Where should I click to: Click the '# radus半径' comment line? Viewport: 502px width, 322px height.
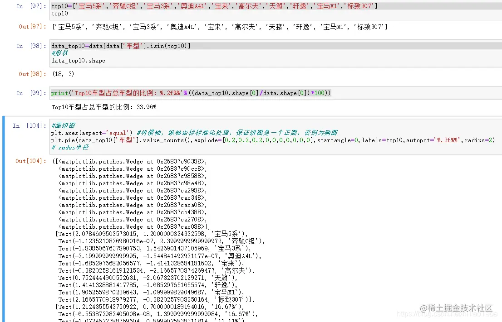[x=70, y=148]
